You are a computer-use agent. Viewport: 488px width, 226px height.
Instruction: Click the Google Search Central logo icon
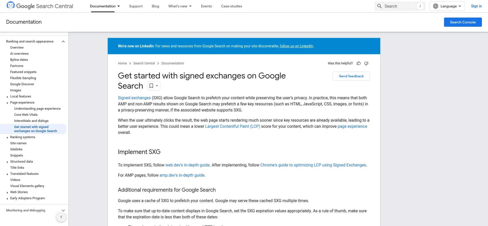tap(11, 5)
